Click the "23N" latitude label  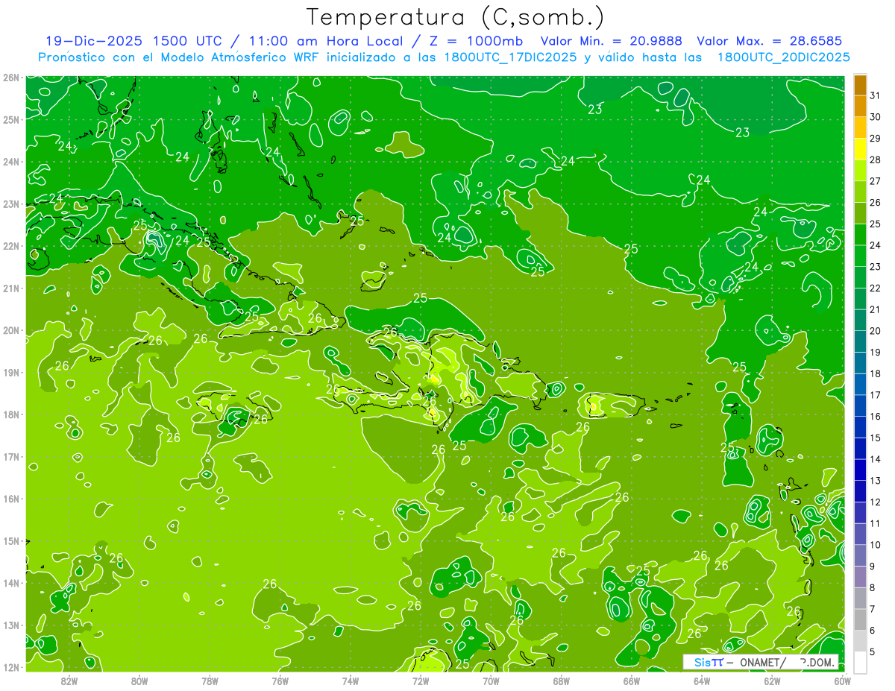click(11, 203)
